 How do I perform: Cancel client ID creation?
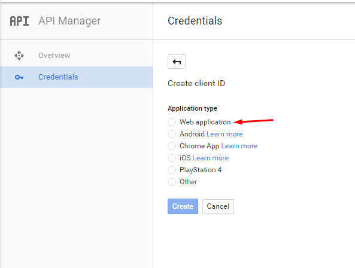pyautogui.click(x=218, y=206)
